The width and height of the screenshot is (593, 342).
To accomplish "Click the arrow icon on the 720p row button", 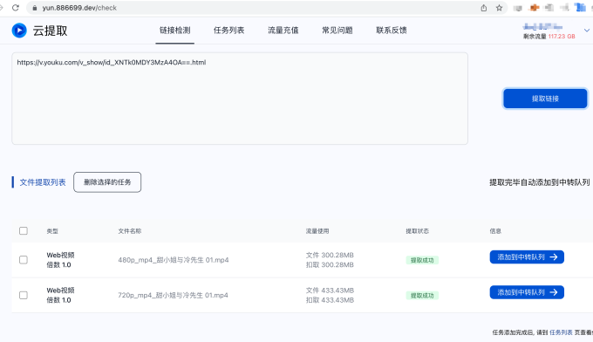I will point(554,292).
